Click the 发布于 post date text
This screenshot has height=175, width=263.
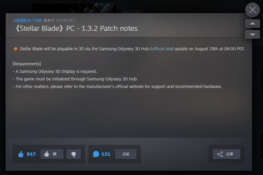(x=60, y=20)
